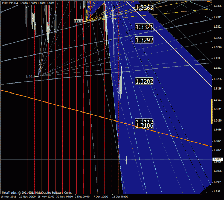The width and height of the screenshot is (224, 200).
Task: Select the large 1.3202 price label
Action: [144, 81]
